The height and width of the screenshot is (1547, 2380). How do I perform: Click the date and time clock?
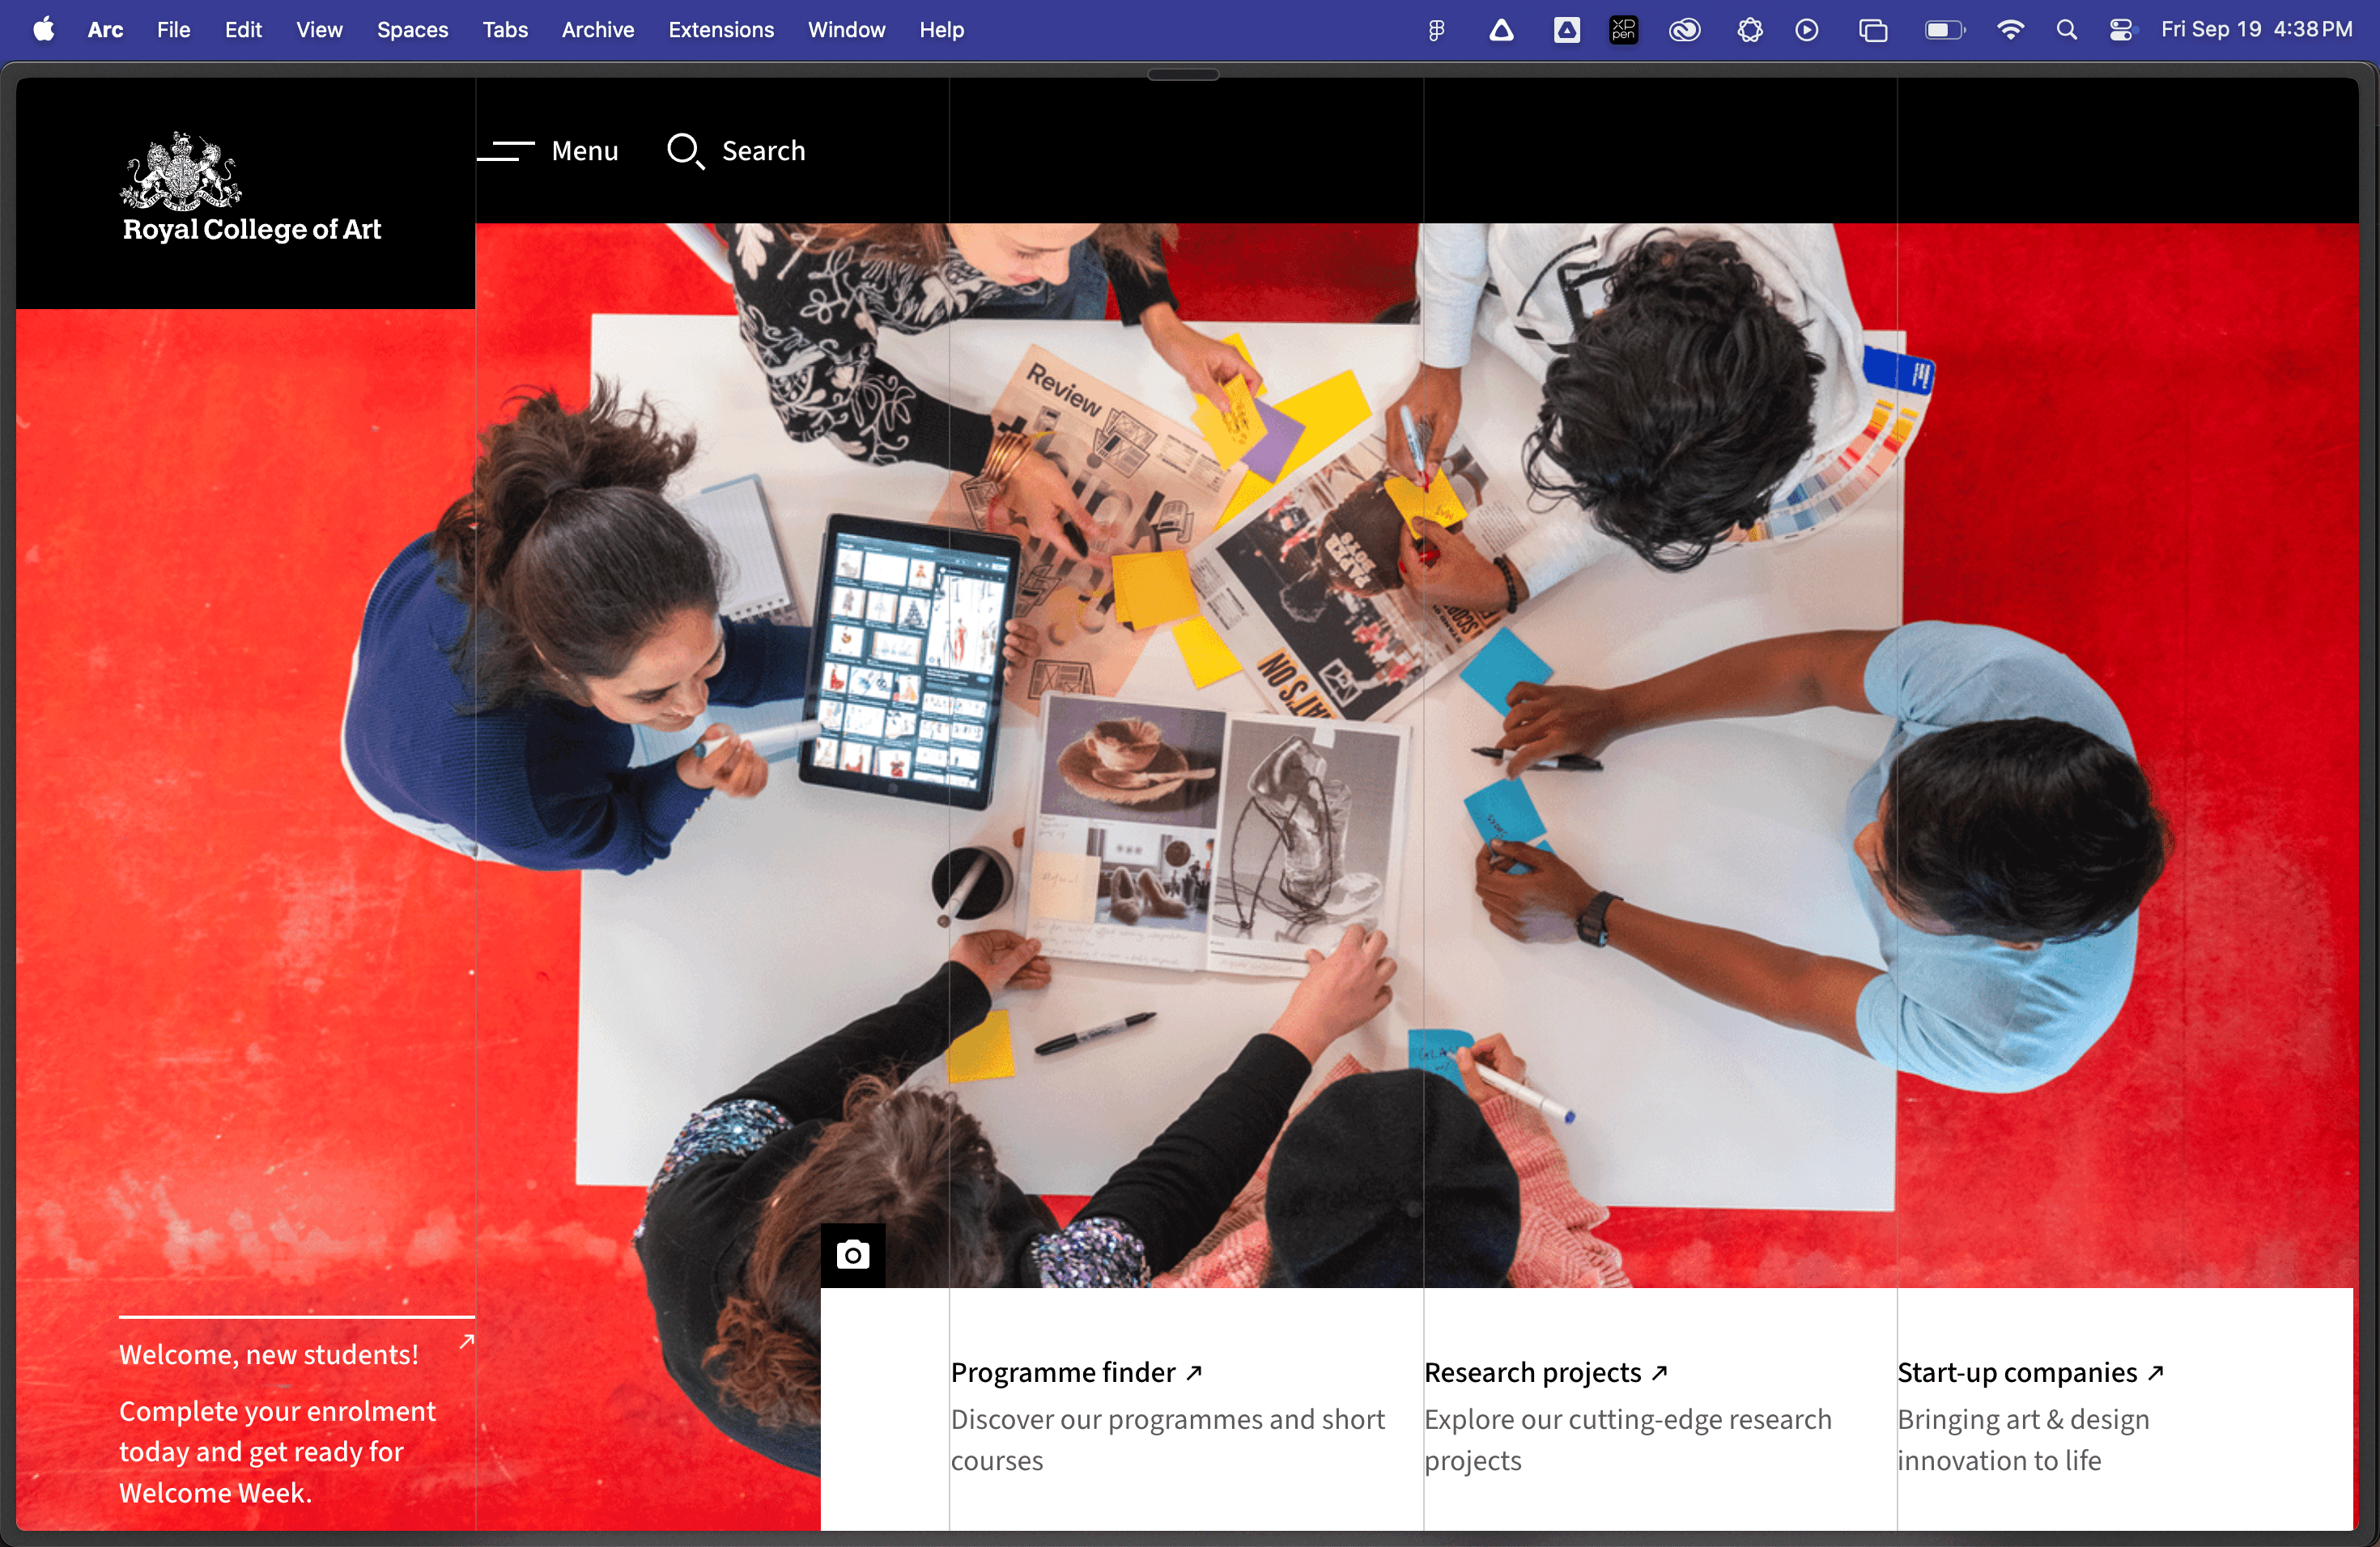tap(2255, 30)
